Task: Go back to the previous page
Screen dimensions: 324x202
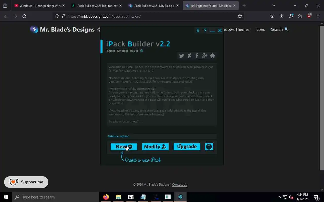Action: (6, 16)
